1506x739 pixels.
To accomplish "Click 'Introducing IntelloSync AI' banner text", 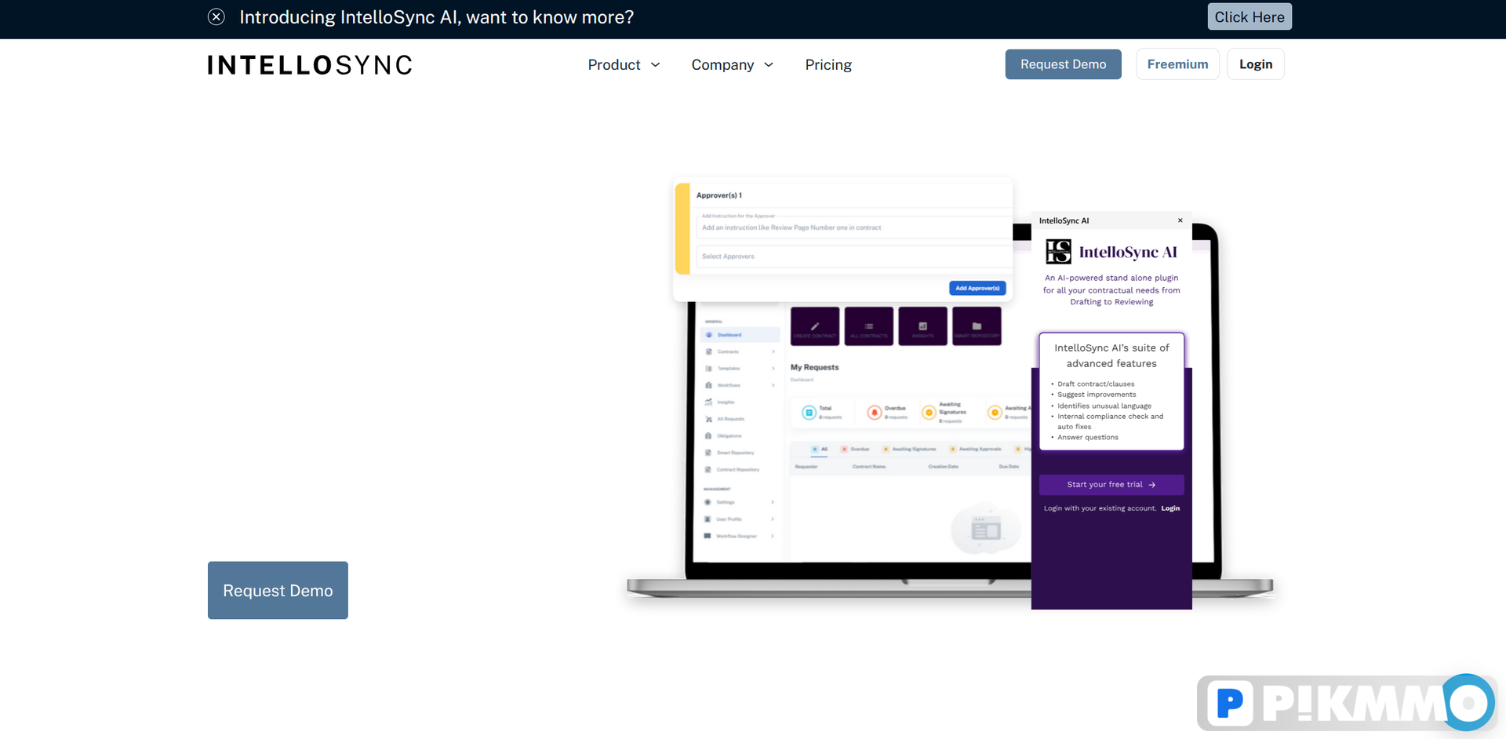I will coord(436,17).
